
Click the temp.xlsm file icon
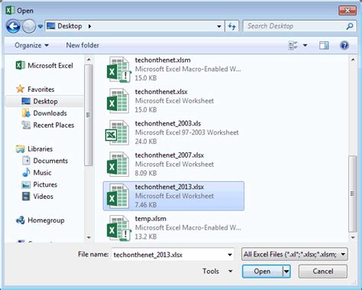point(118,228)
